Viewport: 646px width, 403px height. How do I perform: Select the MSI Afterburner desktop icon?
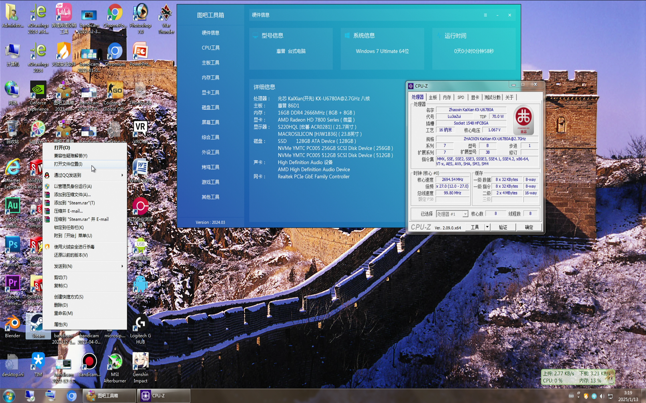(x=115, y=368)
